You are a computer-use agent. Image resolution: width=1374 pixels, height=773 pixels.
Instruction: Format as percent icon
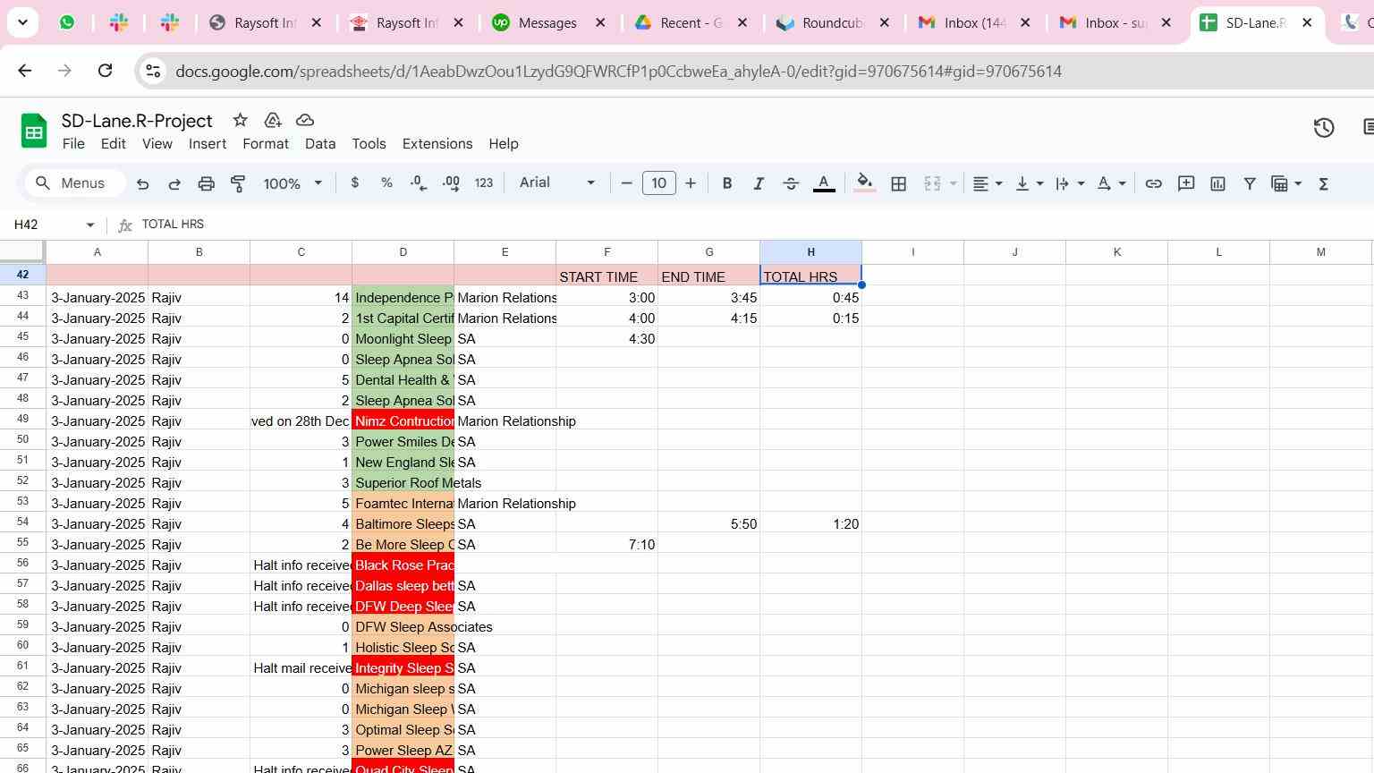[x=386, y=183]
